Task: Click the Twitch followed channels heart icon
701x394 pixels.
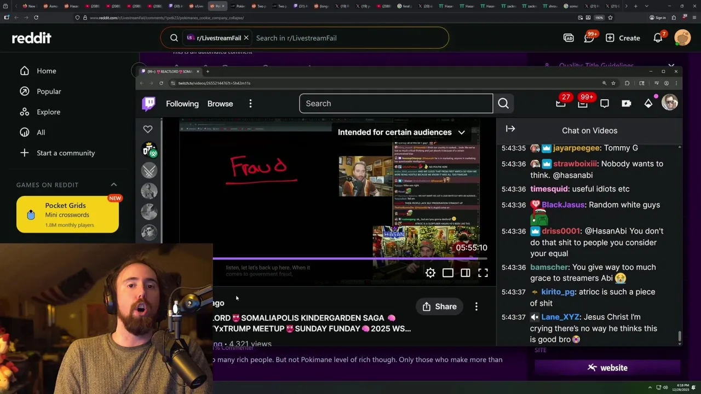Action: point(148,129)
